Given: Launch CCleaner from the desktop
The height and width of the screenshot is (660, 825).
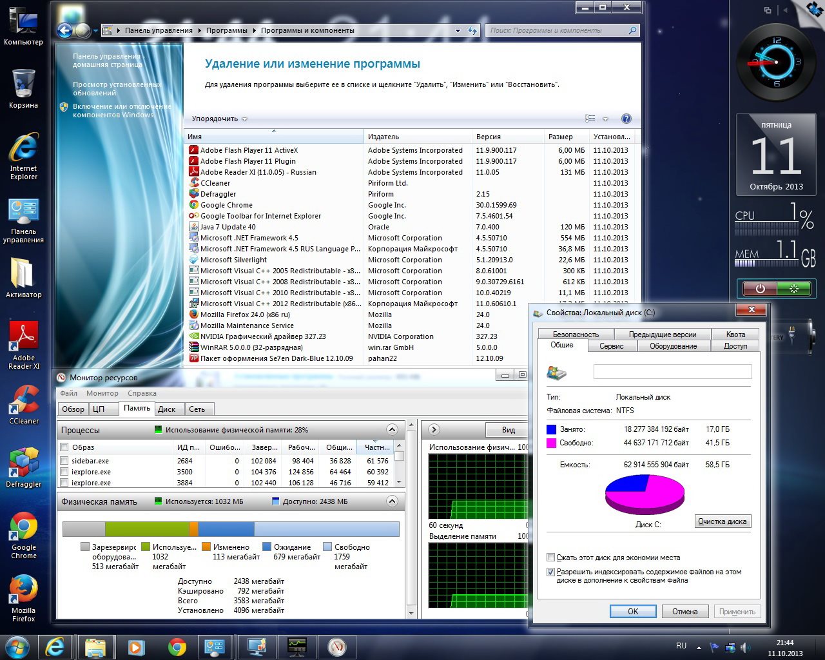Looking at the screenshot, I should (23, 405).
